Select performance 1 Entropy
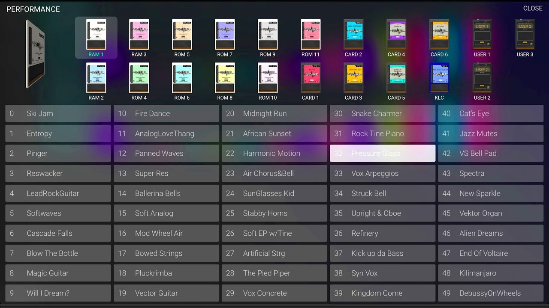The height and width of the screenshot is (308, 549). coord(58,133)
